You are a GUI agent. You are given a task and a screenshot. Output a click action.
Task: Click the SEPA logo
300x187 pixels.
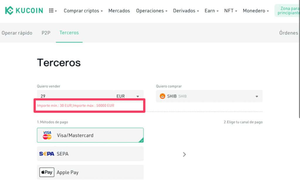pos(47,154)
